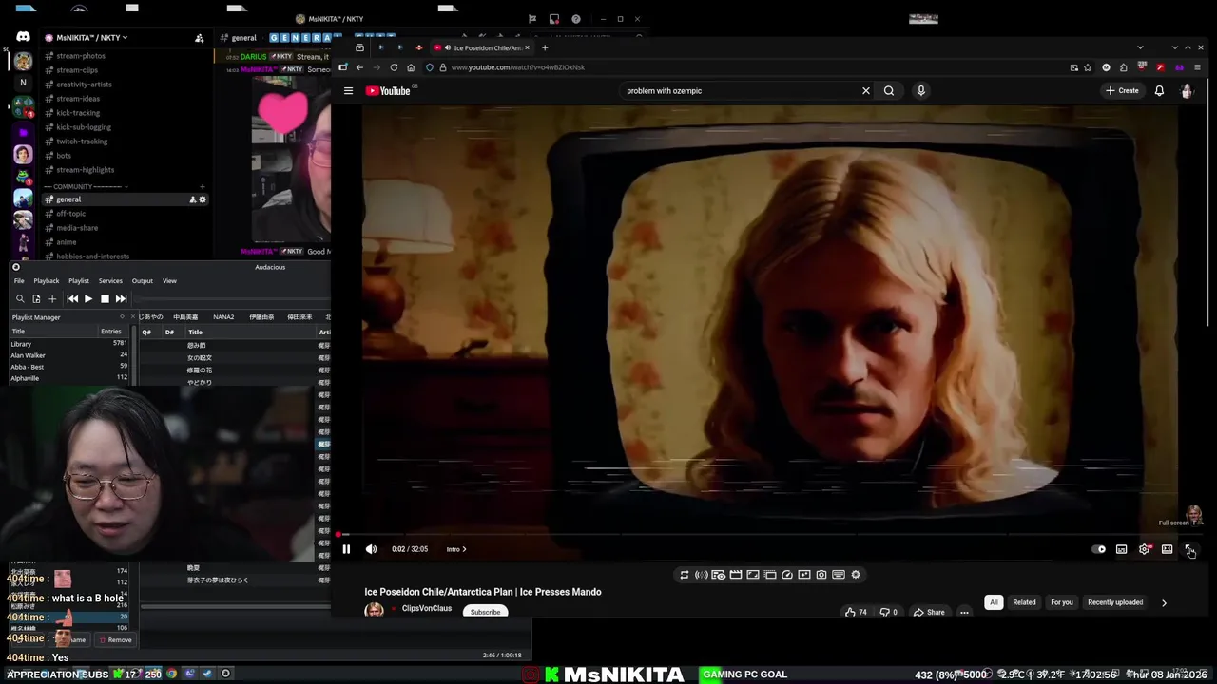Open Audacious Services menu

[x=110, y=281]
